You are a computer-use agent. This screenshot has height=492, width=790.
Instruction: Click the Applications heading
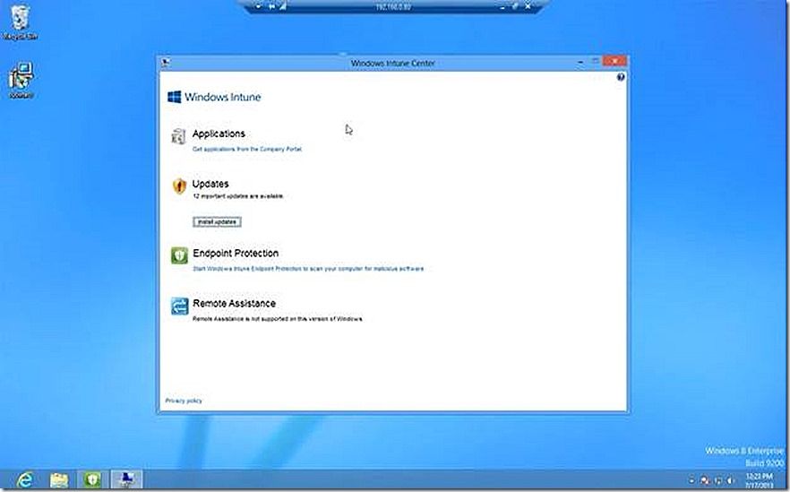click(x=219, y=134)
